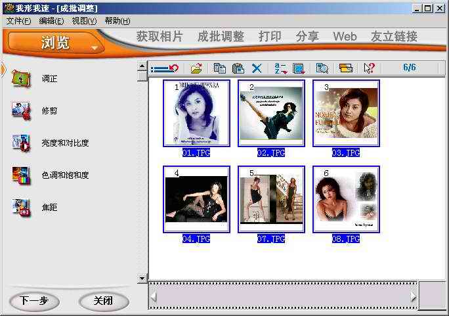Click the select-all thumbnails toolbar icon

pos(299,68)
